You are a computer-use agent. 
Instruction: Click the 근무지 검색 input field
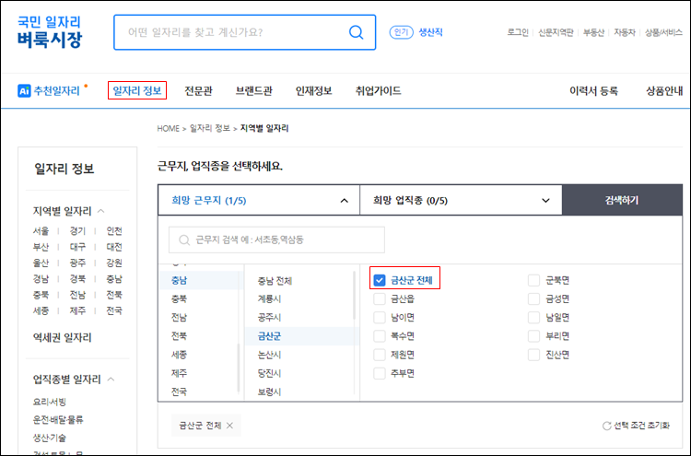(x=276, y=240)
